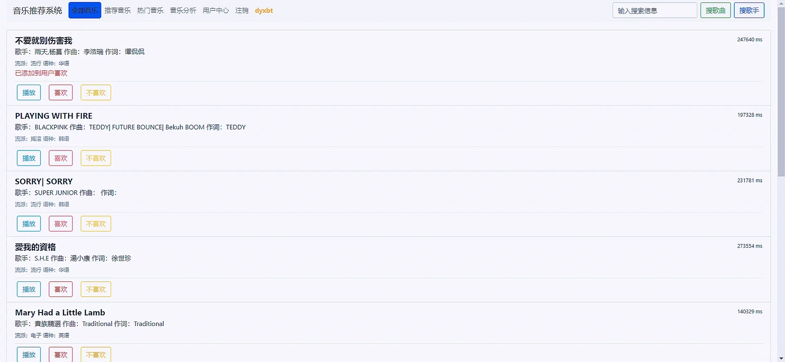Viewport: 785px width, 362px height.
Task: Click the 搜歌曲 search button
Action: click(x=715, y=11)
